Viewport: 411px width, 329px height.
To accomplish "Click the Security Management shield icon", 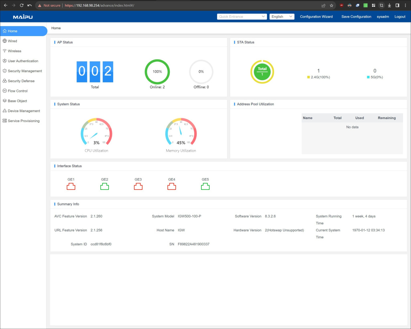I will [4, 71].
